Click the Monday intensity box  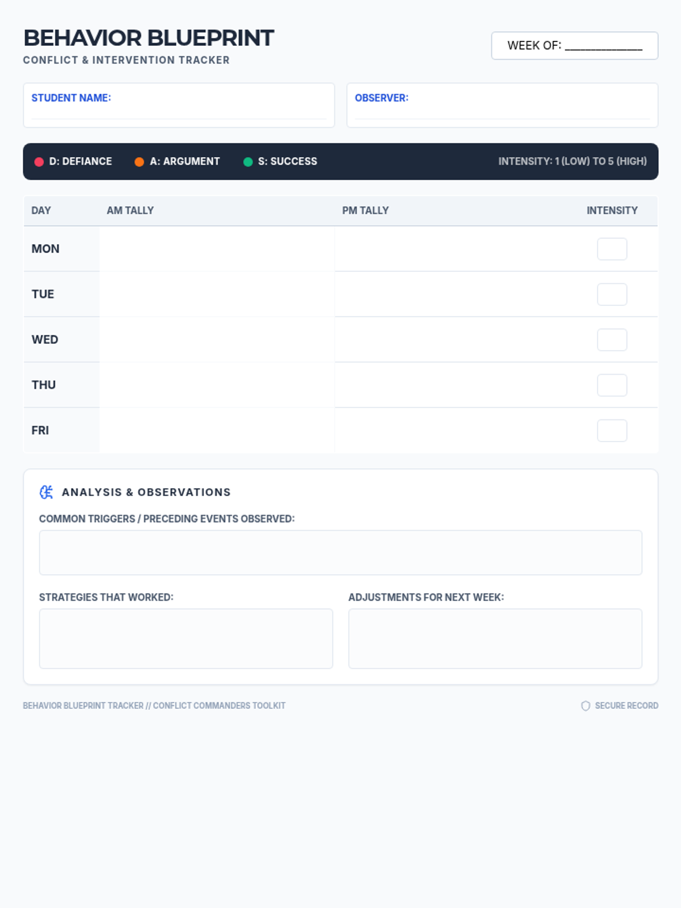pos(612,249)
